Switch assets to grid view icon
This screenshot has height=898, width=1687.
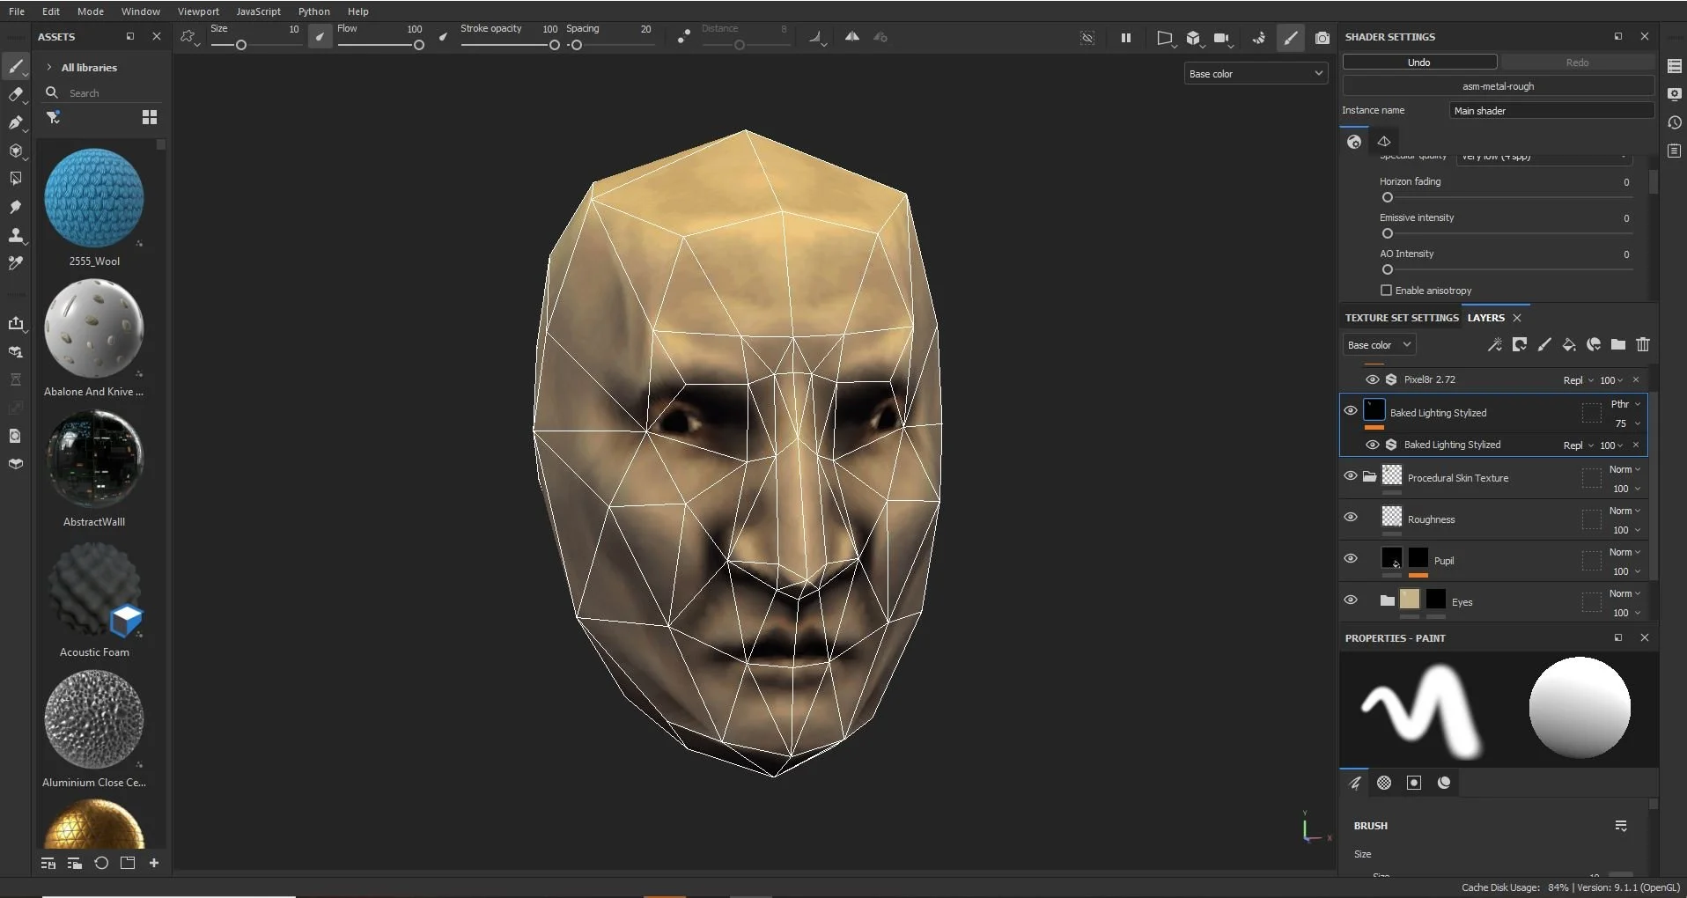click(150, 117)
